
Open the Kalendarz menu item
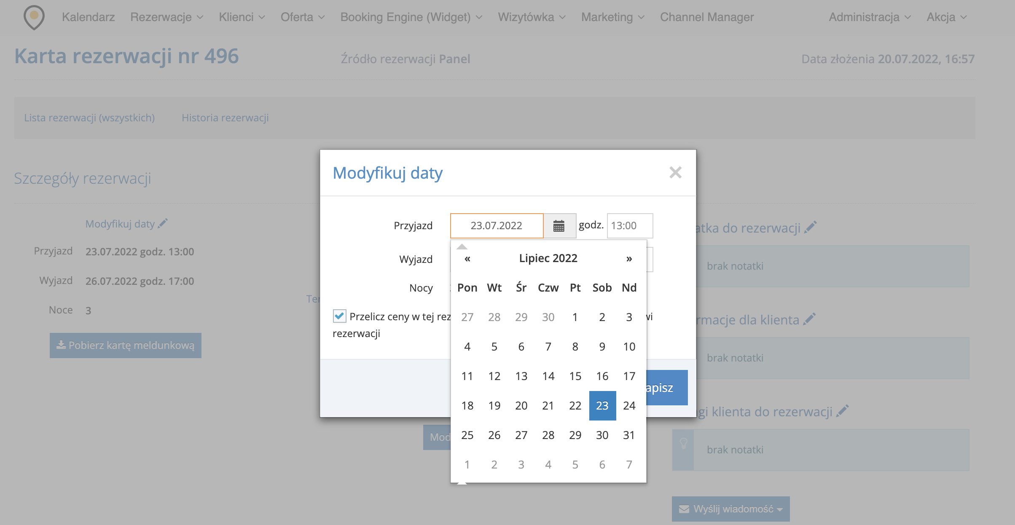(88, 17)
